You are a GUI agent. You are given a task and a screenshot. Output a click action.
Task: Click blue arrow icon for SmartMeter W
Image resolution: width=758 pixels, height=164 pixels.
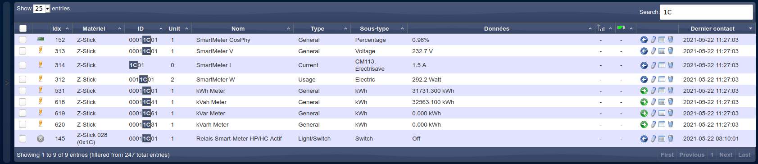[644, 79]
